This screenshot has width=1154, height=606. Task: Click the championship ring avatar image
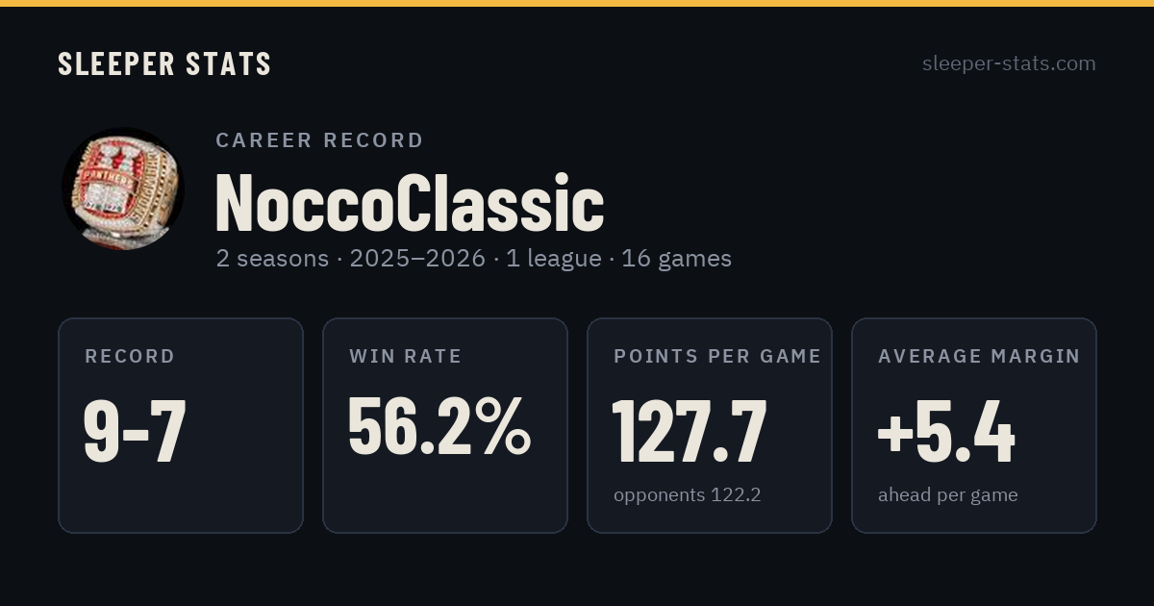[x=123, y=189]
